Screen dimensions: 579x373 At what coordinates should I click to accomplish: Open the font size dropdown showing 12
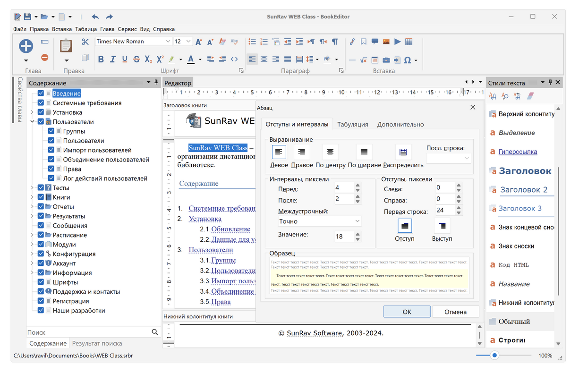click(x=189, y=42)
